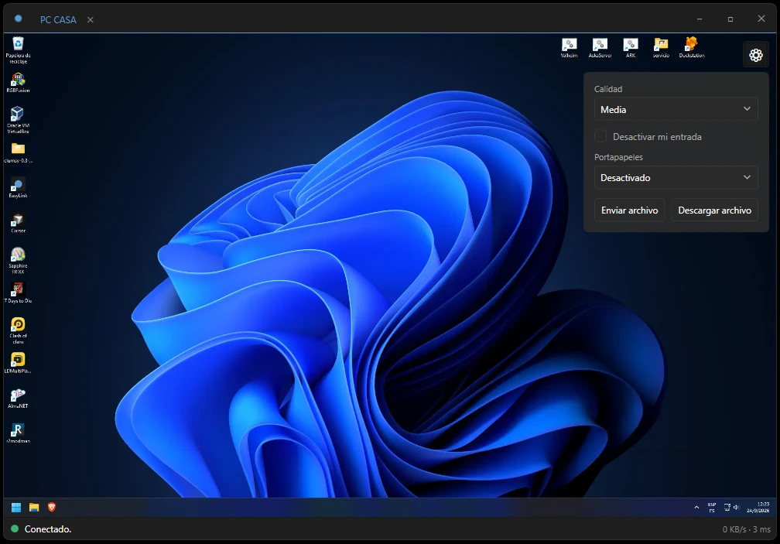
Task: Select the Sapphire TRIXX shortcut
Action: point(18,261)
